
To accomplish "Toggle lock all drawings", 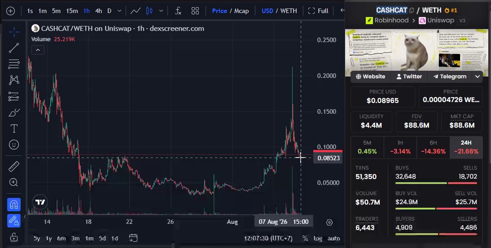I will 14,237.
